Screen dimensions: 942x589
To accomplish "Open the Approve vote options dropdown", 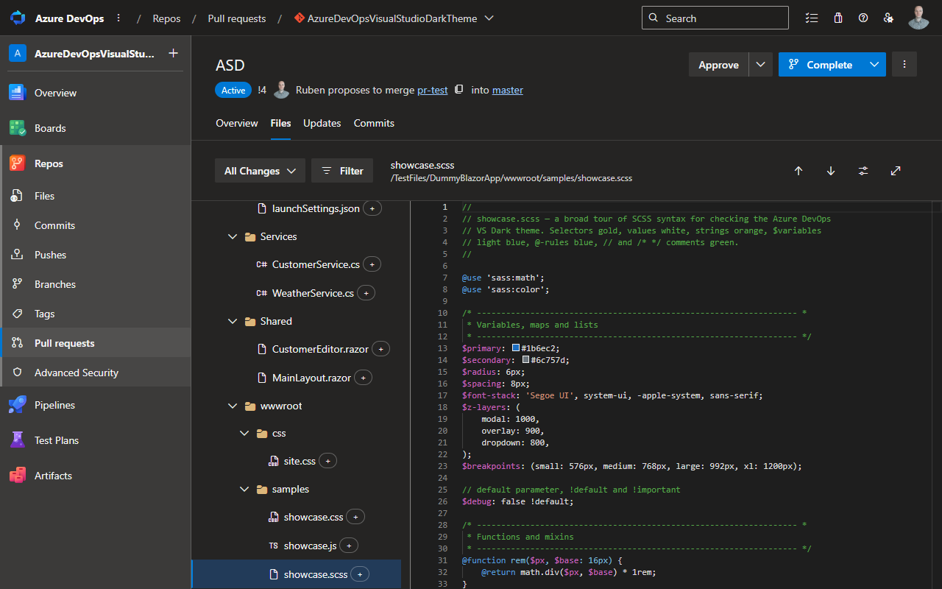I will click(x=761, y=65).
